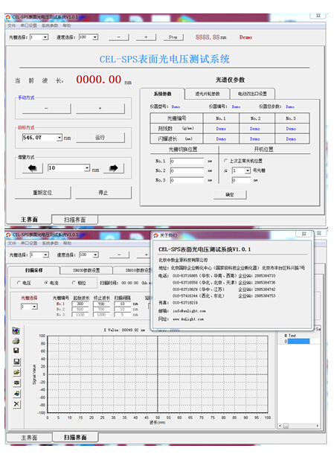The height and width of the screenshot is (460, 334).
Task: Click the open folder icon beside chart
Action: (16, 372)
